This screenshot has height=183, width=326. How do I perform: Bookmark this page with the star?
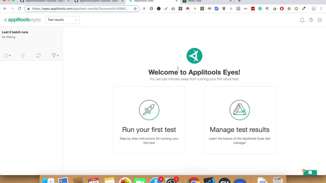point(135,9)
